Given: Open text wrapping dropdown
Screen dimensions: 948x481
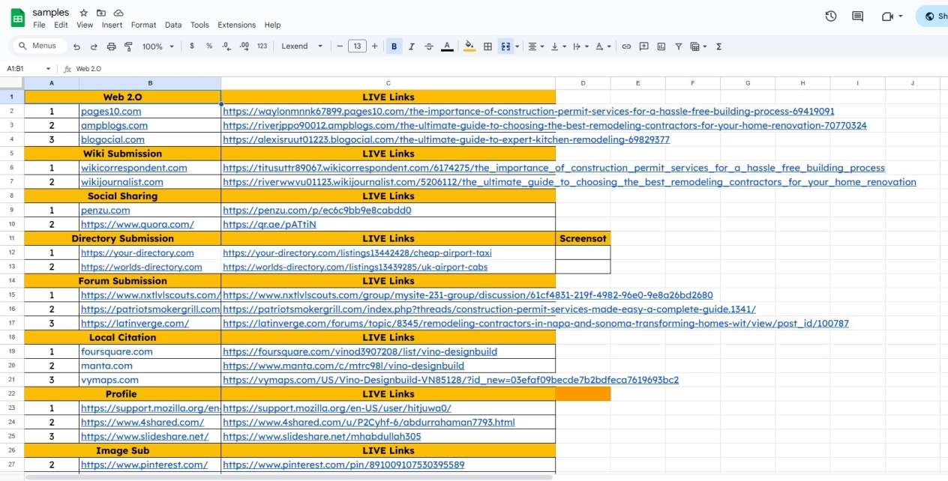Looking at the screenshot, I should (x=580, y=46).
